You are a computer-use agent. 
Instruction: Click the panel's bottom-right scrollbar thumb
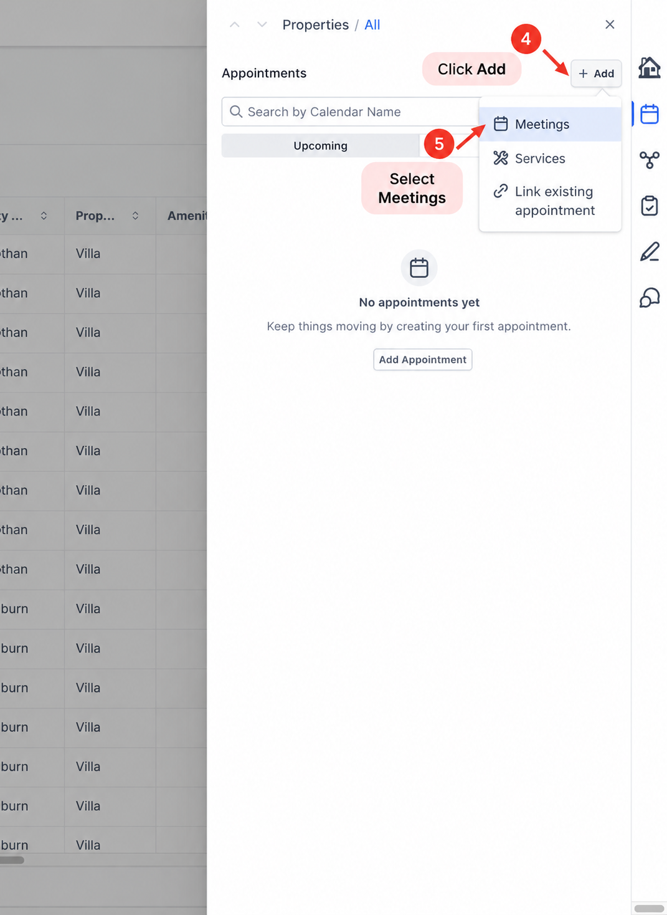click(x=649, y=909)
